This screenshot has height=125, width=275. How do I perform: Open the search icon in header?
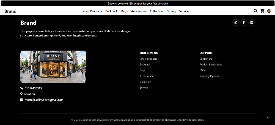tap(255, 11)
